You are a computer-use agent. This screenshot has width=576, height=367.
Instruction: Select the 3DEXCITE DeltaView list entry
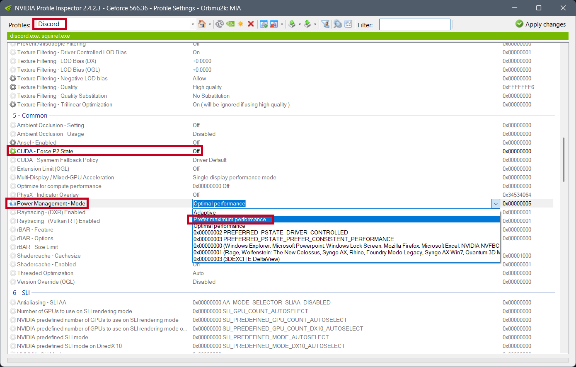pyautogui.click(x=346, y=259)
